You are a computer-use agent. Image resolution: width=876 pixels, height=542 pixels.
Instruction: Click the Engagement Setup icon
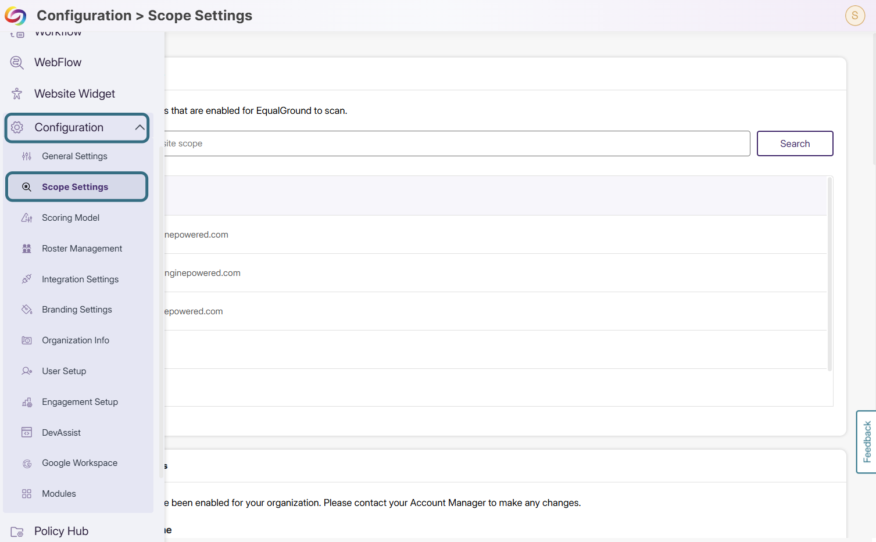pyautogui.click(x=27, y=402)
